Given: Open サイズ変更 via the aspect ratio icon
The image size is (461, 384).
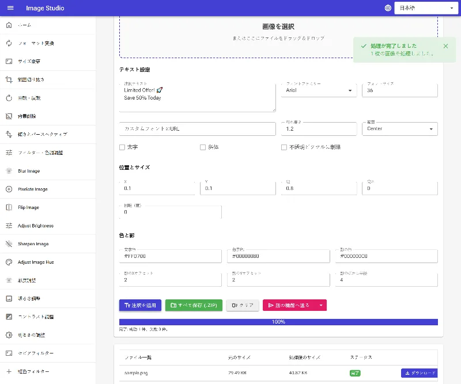Looking at the screenshot, I should tap(9, 62).
